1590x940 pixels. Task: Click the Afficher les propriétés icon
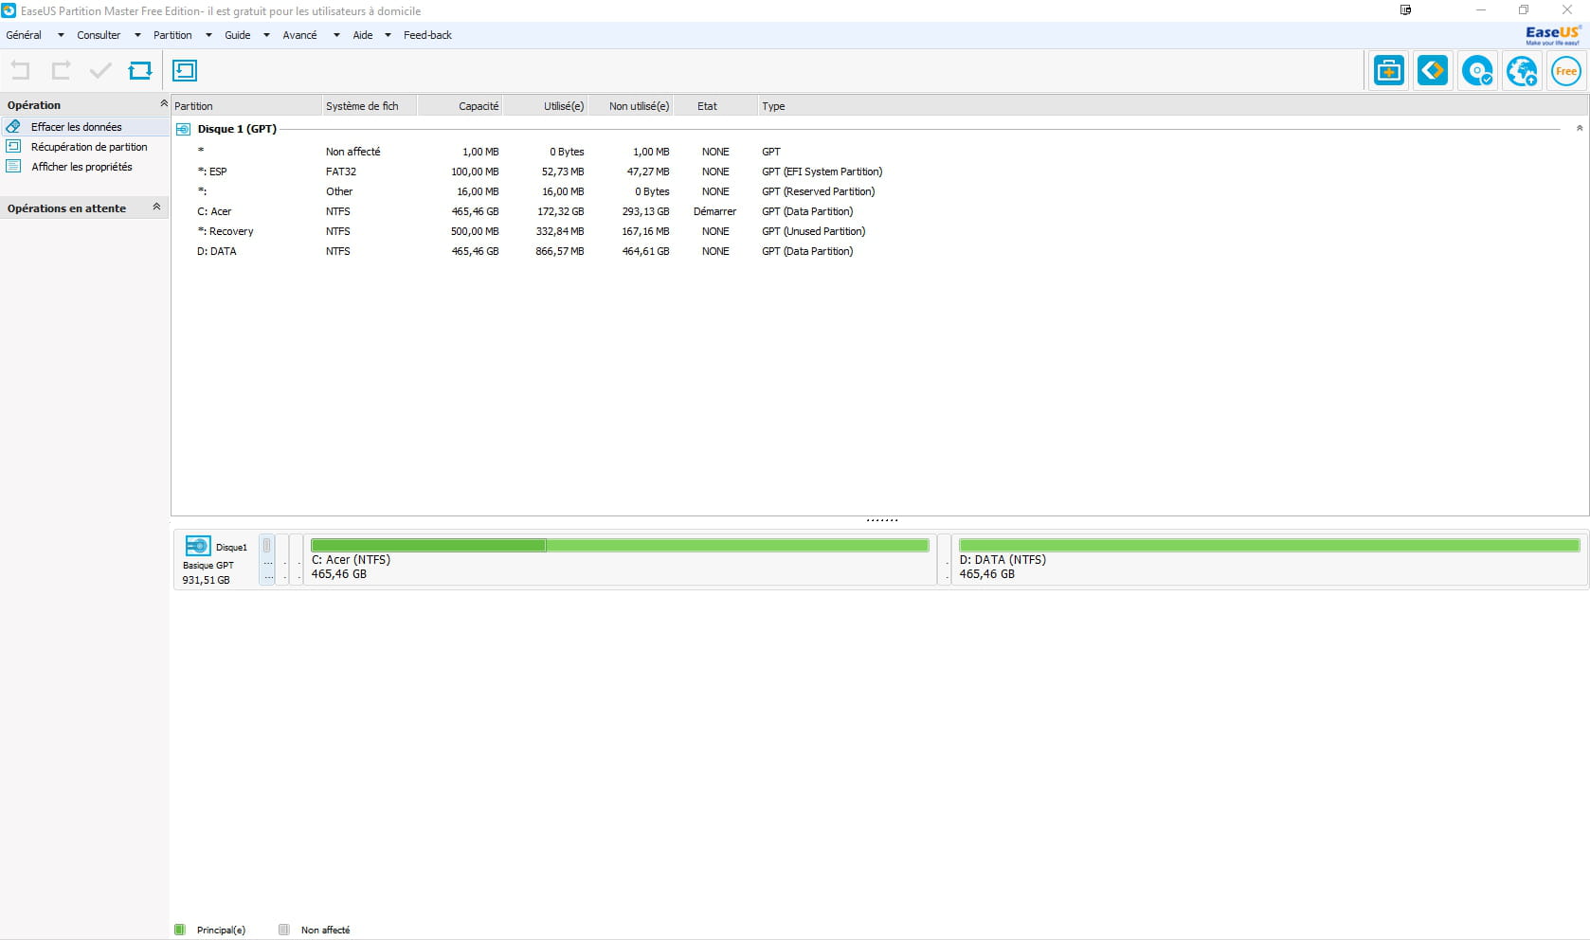(x=13, y=166)
